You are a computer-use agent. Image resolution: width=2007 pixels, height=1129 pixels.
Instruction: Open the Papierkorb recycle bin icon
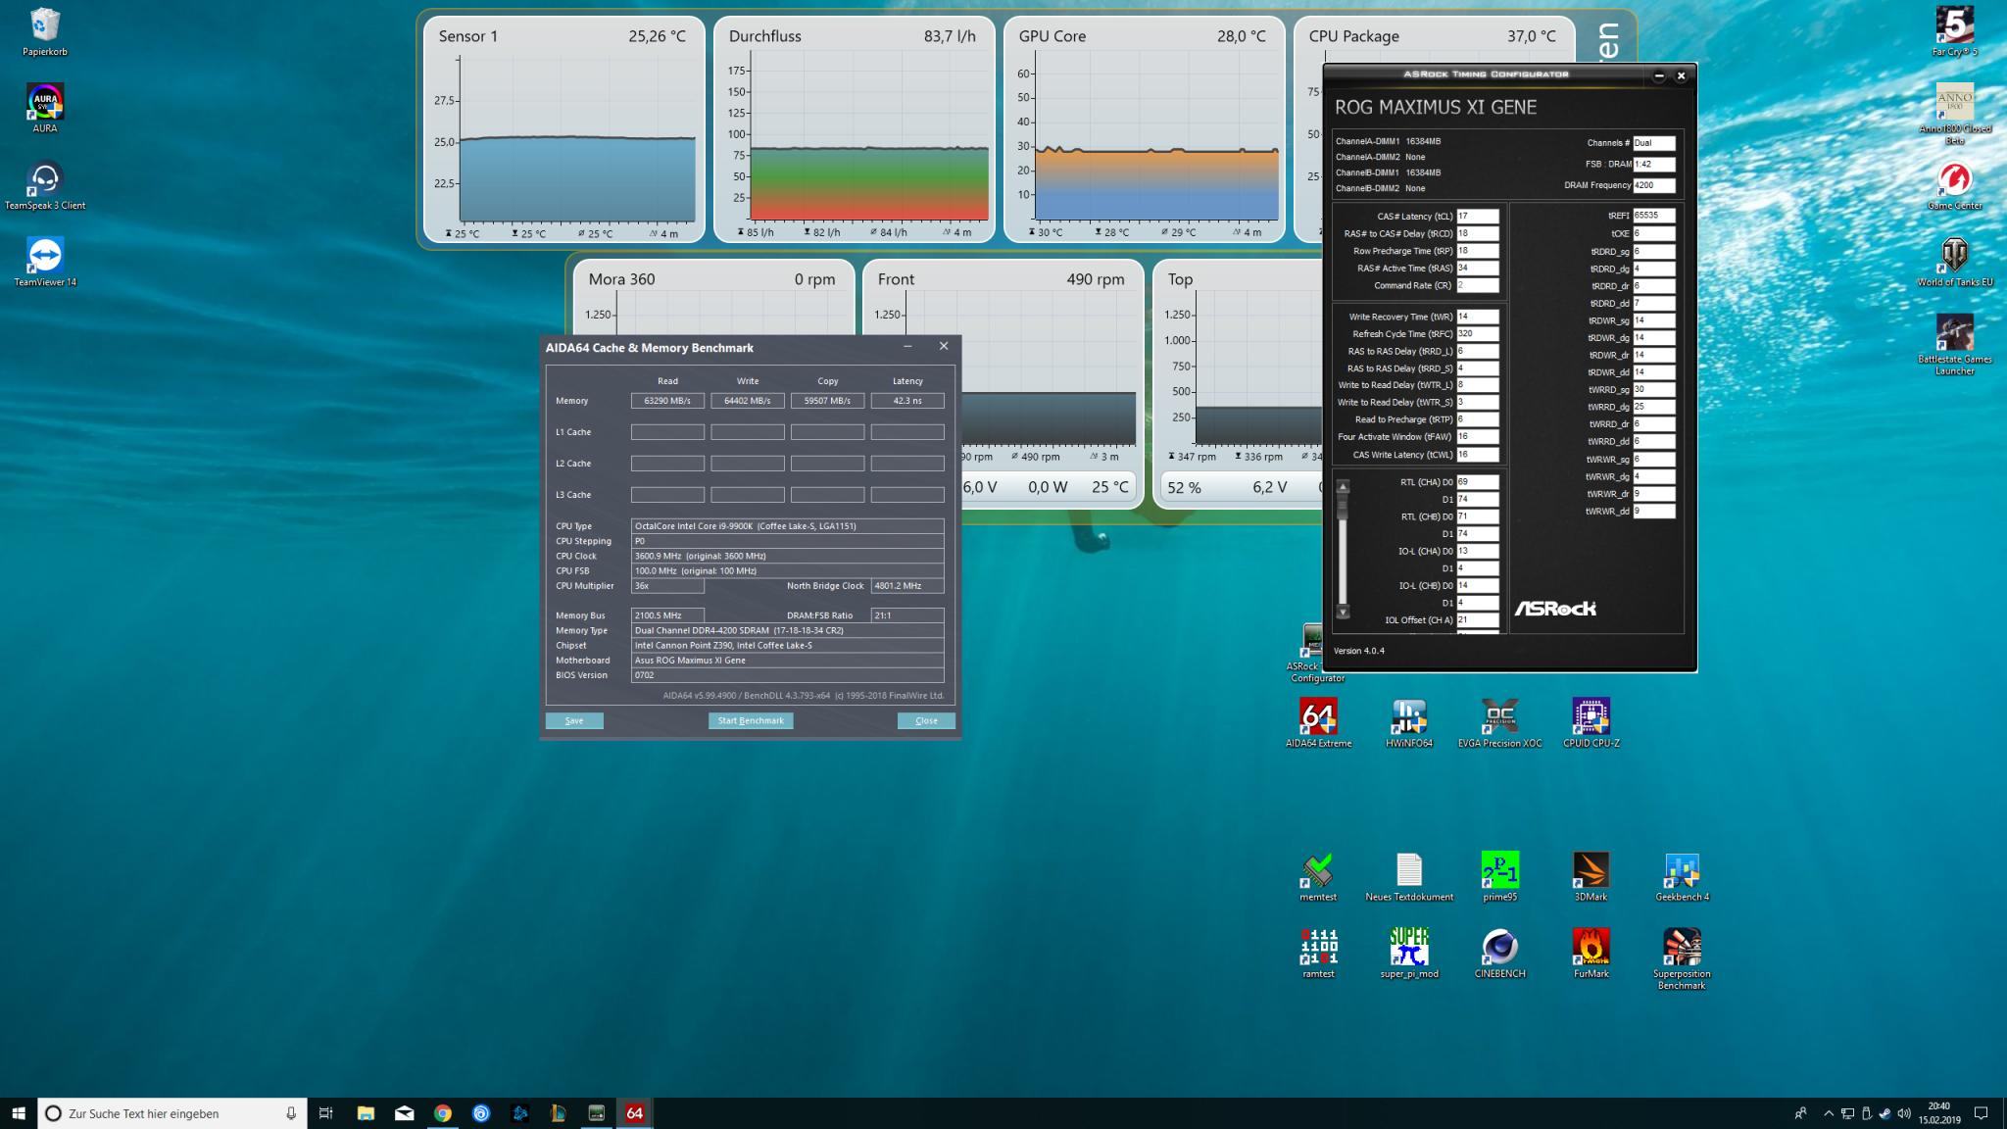pyautogui.click(x=45, y=31)
